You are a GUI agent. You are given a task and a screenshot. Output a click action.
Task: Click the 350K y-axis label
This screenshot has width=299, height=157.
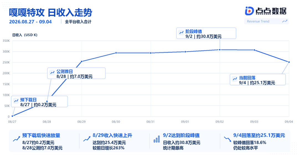click(6, 41)
